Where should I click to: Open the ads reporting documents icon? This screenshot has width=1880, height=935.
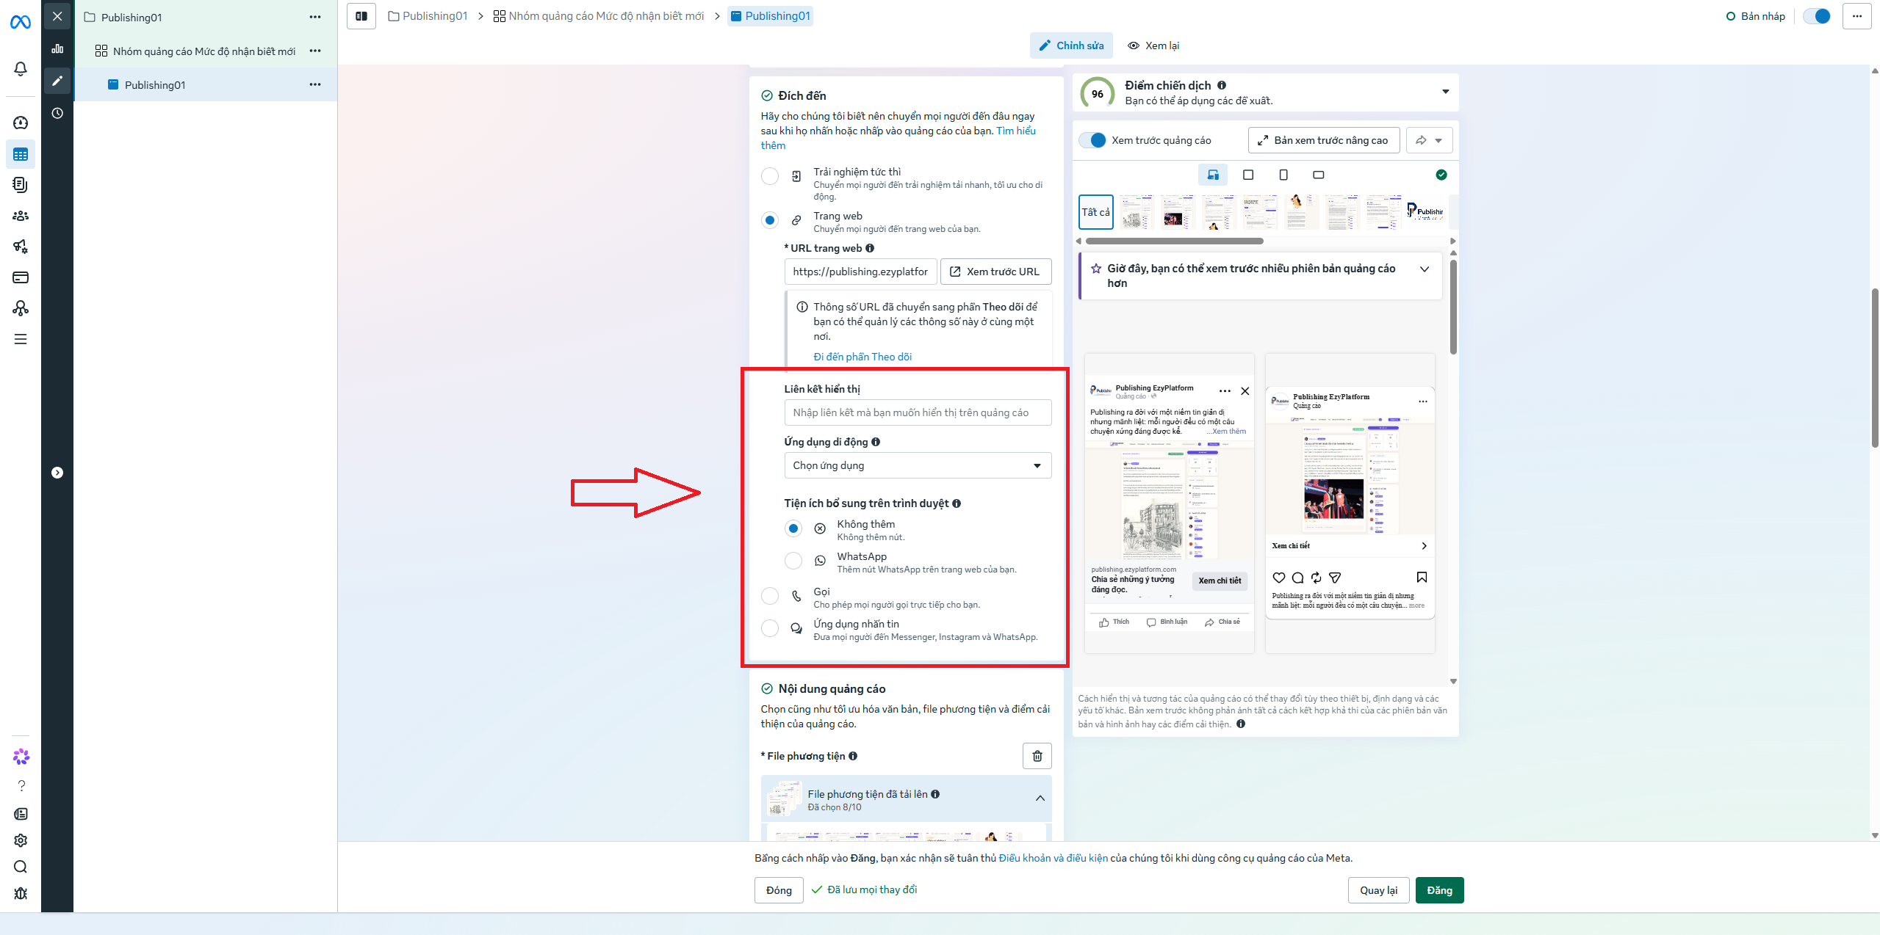(21, 185)
